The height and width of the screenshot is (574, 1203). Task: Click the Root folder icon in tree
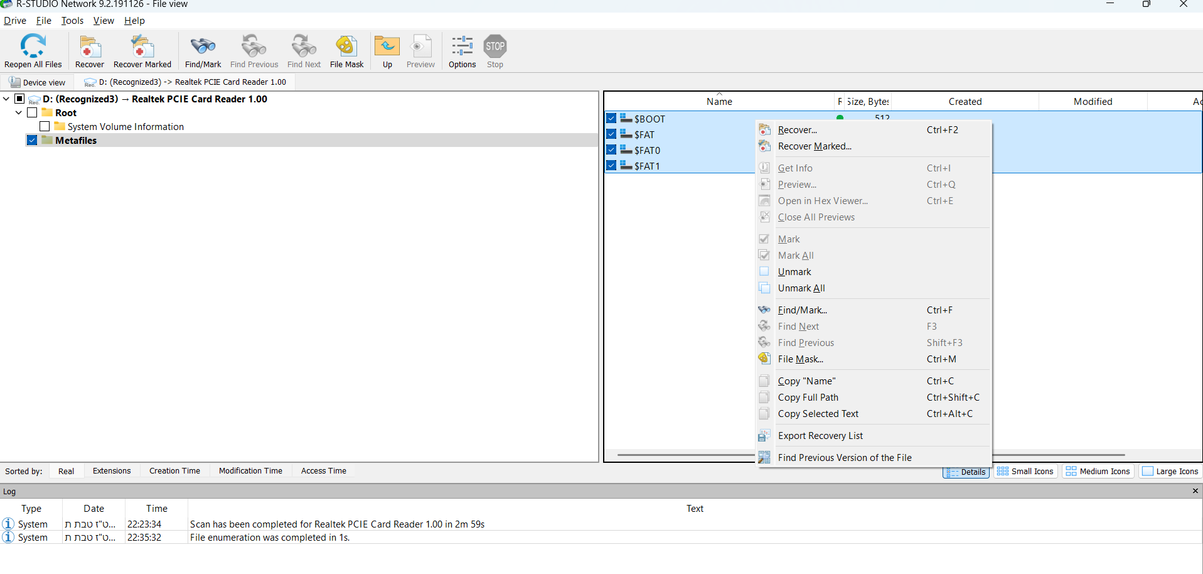(47, 112)
